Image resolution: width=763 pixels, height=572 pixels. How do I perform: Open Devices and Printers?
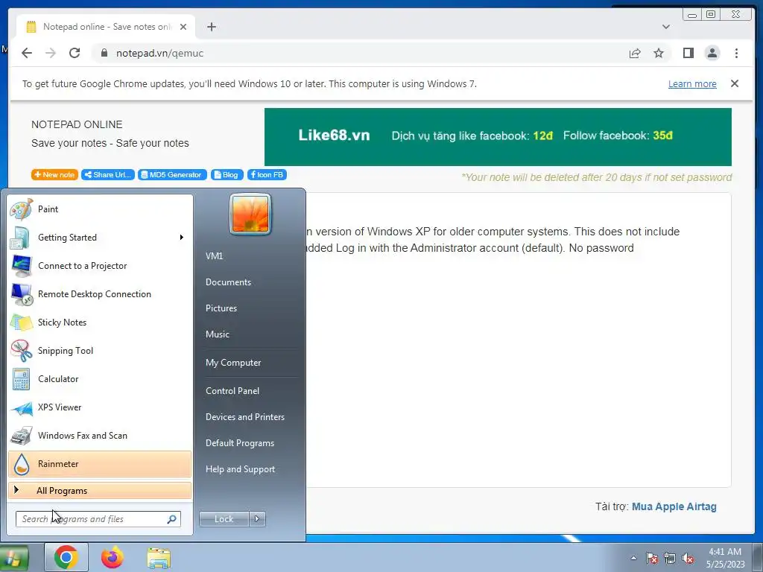244,417
